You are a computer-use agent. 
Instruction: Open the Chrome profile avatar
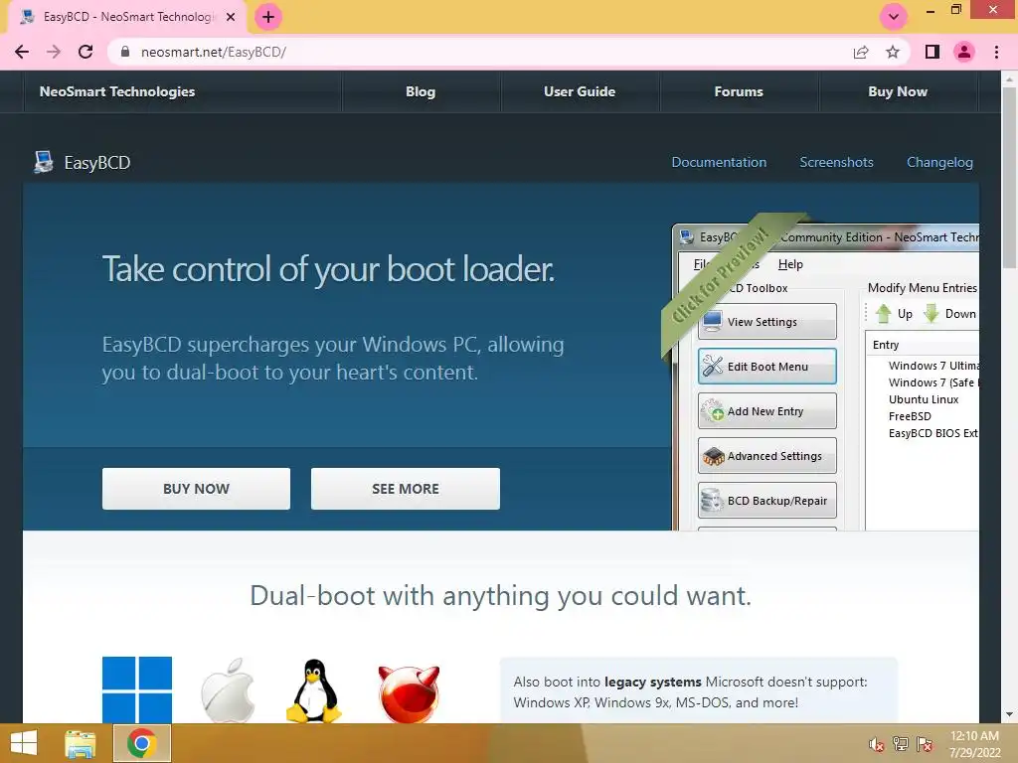coord(964,52)
